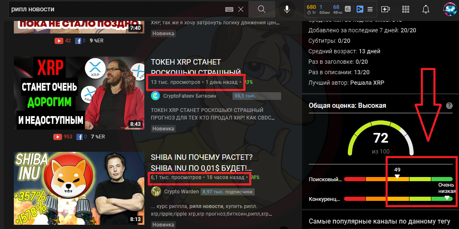Click the 8:43 duration badge
459x229 pixels.
136,124
